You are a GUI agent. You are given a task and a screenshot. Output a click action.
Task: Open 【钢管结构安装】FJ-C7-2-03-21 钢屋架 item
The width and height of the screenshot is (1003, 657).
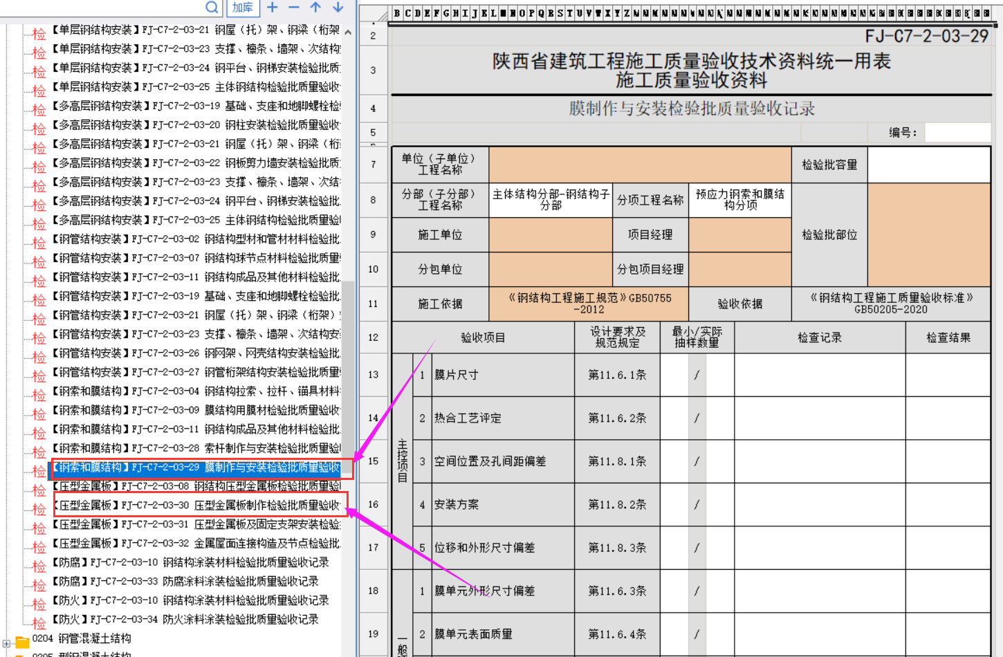click(196, 315)
